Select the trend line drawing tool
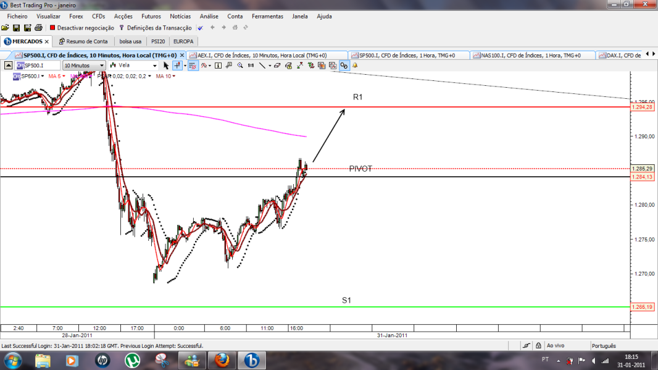 (262, 65)
